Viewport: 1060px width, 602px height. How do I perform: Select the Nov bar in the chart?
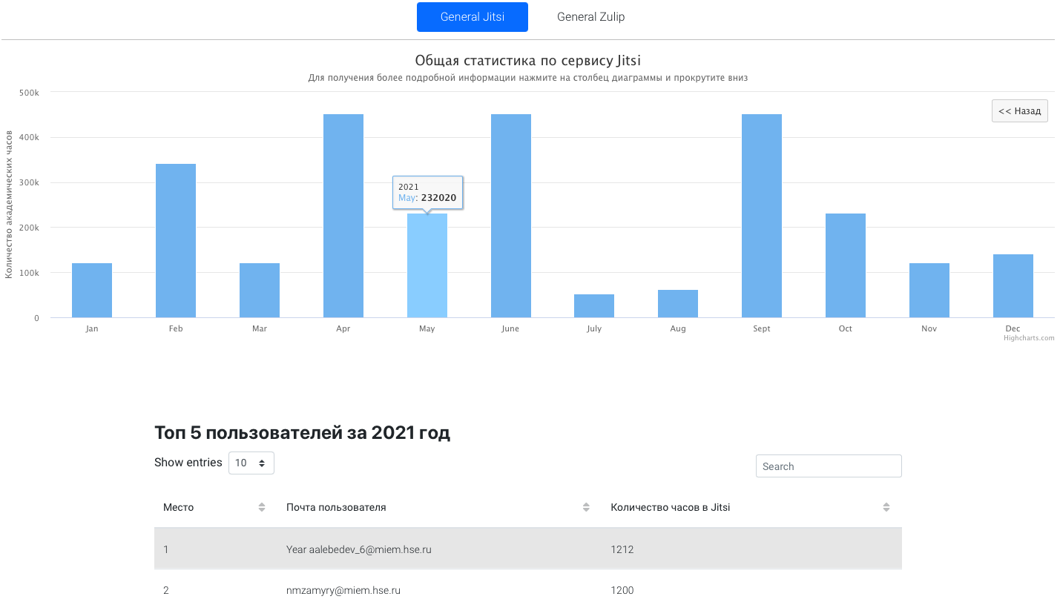(x=929, y=291)
